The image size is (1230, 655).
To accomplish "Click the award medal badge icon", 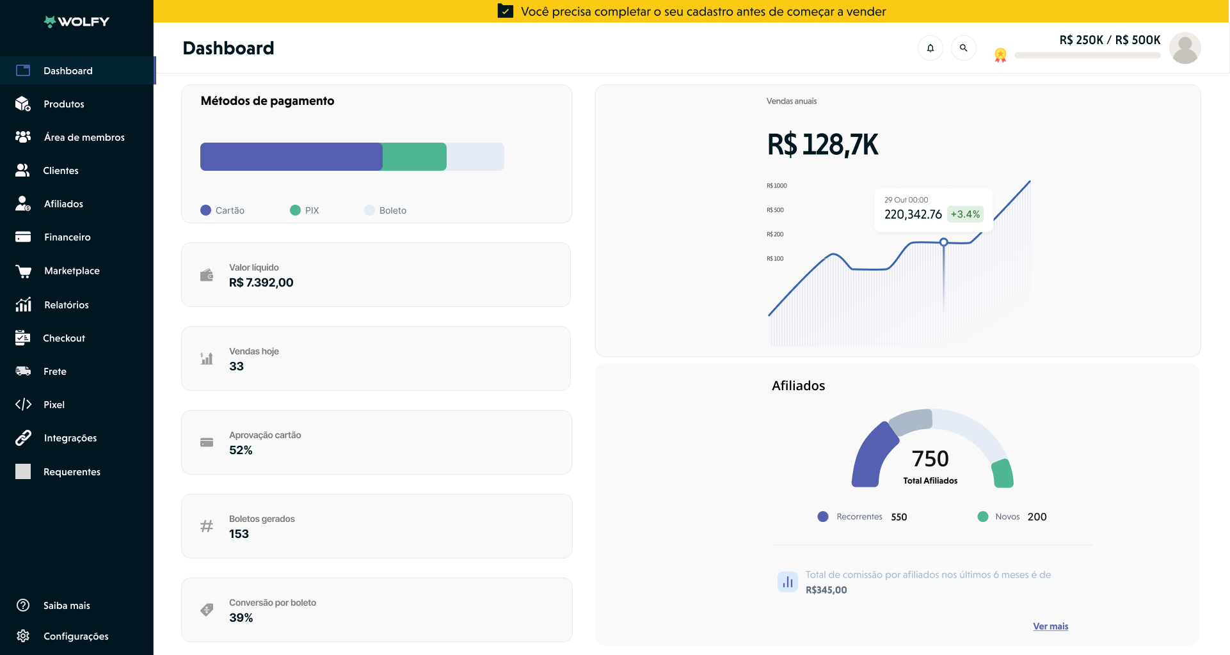I will pos(1000,55).
